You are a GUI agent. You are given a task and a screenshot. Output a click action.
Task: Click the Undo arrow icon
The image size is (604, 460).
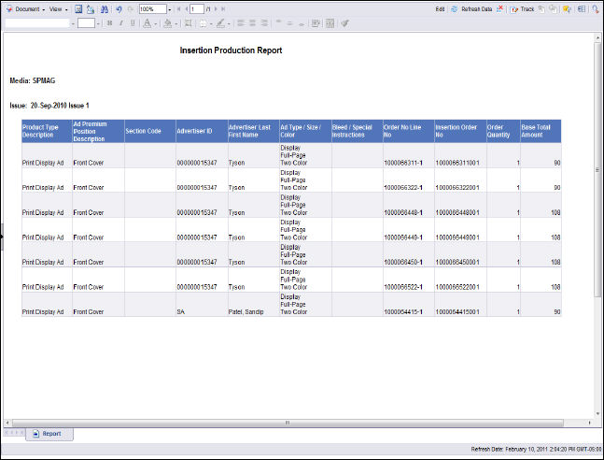point(119,8)
